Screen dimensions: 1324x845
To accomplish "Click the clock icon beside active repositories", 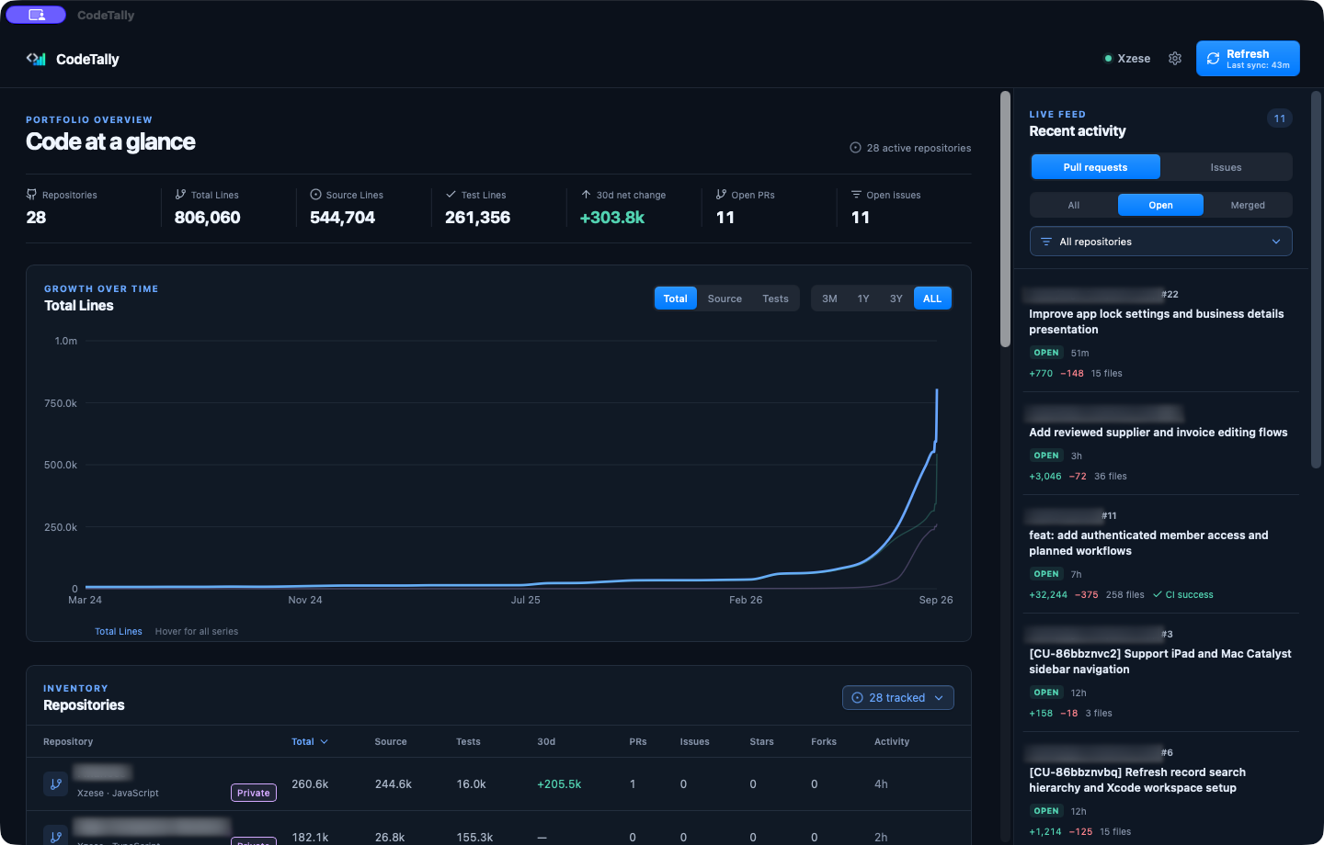I will click(855, 148).
